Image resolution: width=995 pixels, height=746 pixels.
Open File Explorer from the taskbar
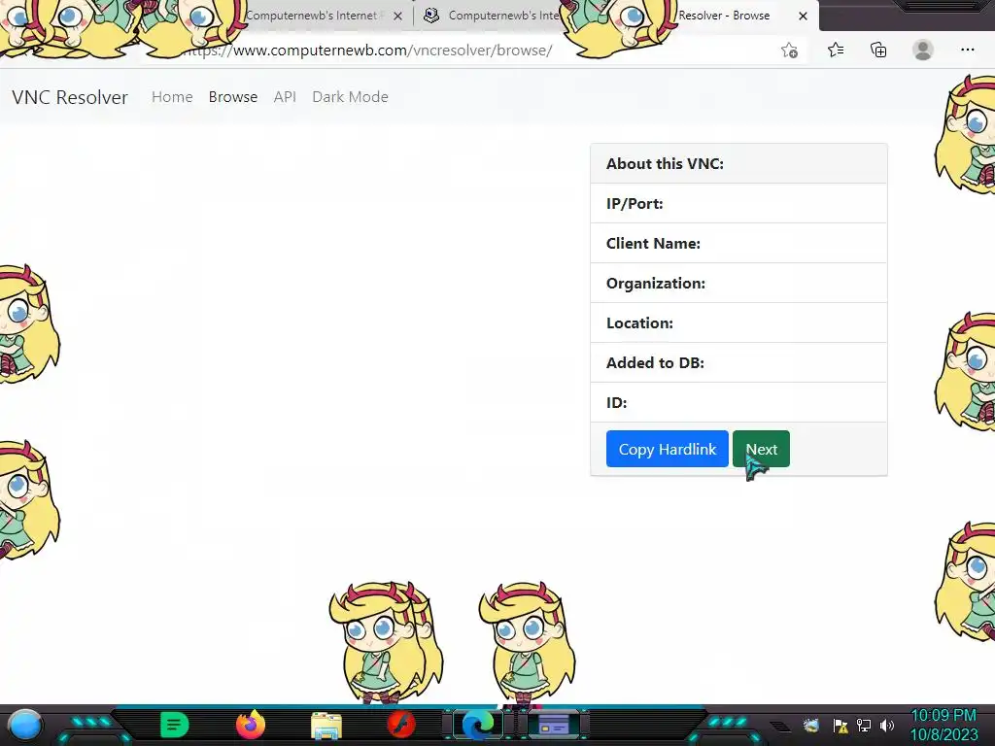326,726
